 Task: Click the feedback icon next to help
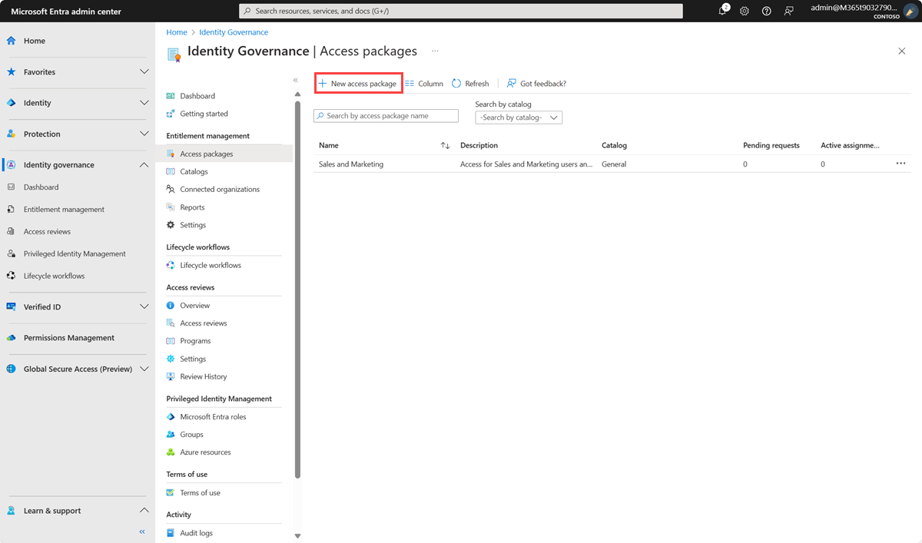click(x=788, y=11)
